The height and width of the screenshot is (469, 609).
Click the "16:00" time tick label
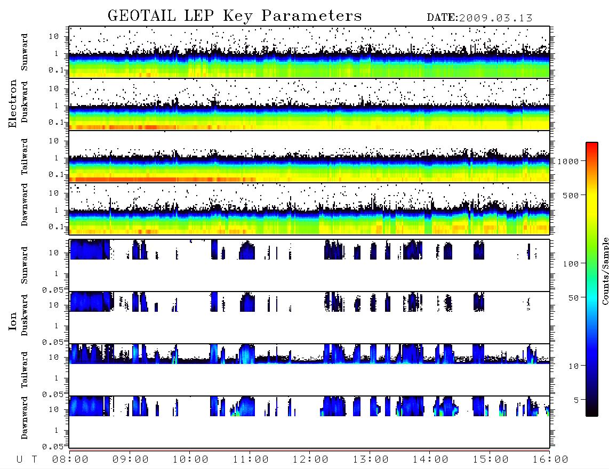click(550, 460)
